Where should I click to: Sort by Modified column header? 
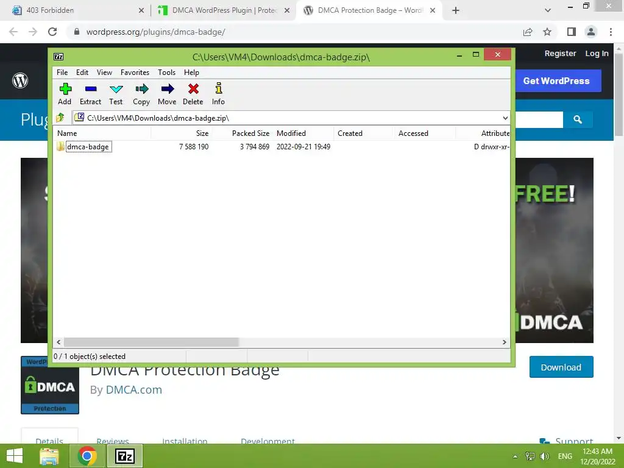pos(303,133)
